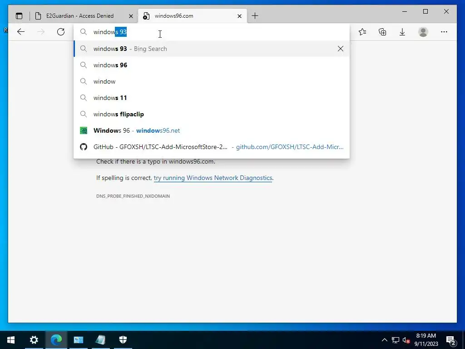Show hidden system tray icons
This screenshot has width=465, height=349.
(384, 340)
